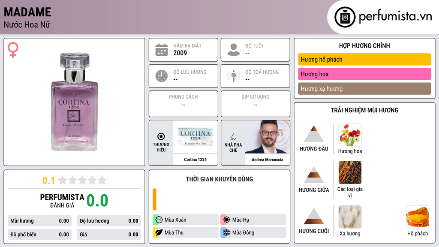Open the Cortina 1224 brand logo thumbnail
Viewport: 439px width, 247px height.
(x=195, y=137)
